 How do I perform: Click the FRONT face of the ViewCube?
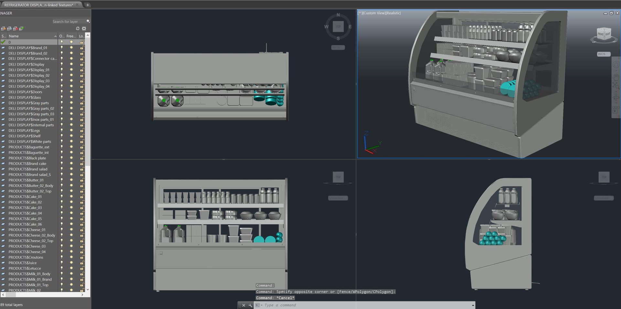pyautogui.click(x=601, y=34)
